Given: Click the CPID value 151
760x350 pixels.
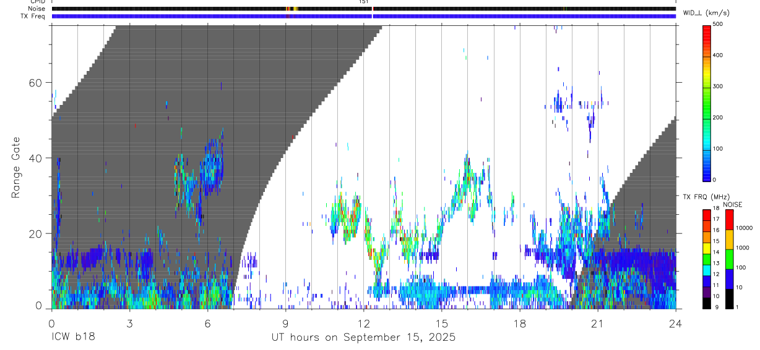Looking at the screenshot, I should point(364,2).
